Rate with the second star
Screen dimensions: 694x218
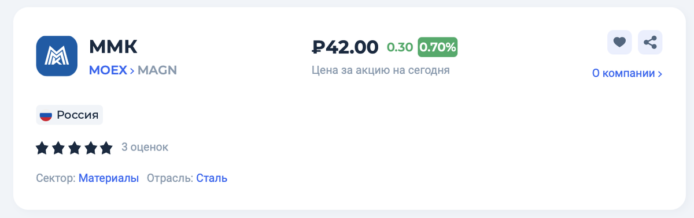(x=58, y=148)
